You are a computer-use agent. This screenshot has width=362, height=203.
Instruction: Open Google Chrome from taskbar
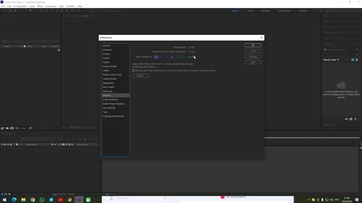point(33,200)
